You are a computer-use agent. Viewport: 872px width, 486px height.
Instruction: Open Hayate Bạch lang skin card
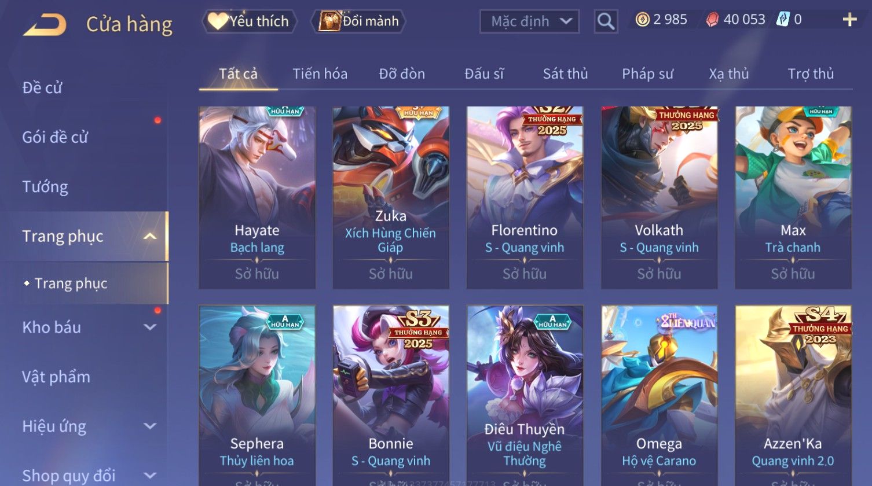tap(257, 197)
